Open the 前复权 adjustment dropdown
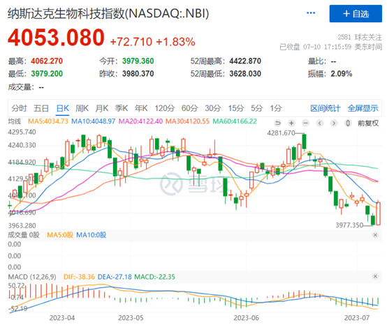Image resolution: width=387 pixels, height=327 pixels. tap(368, 123)
